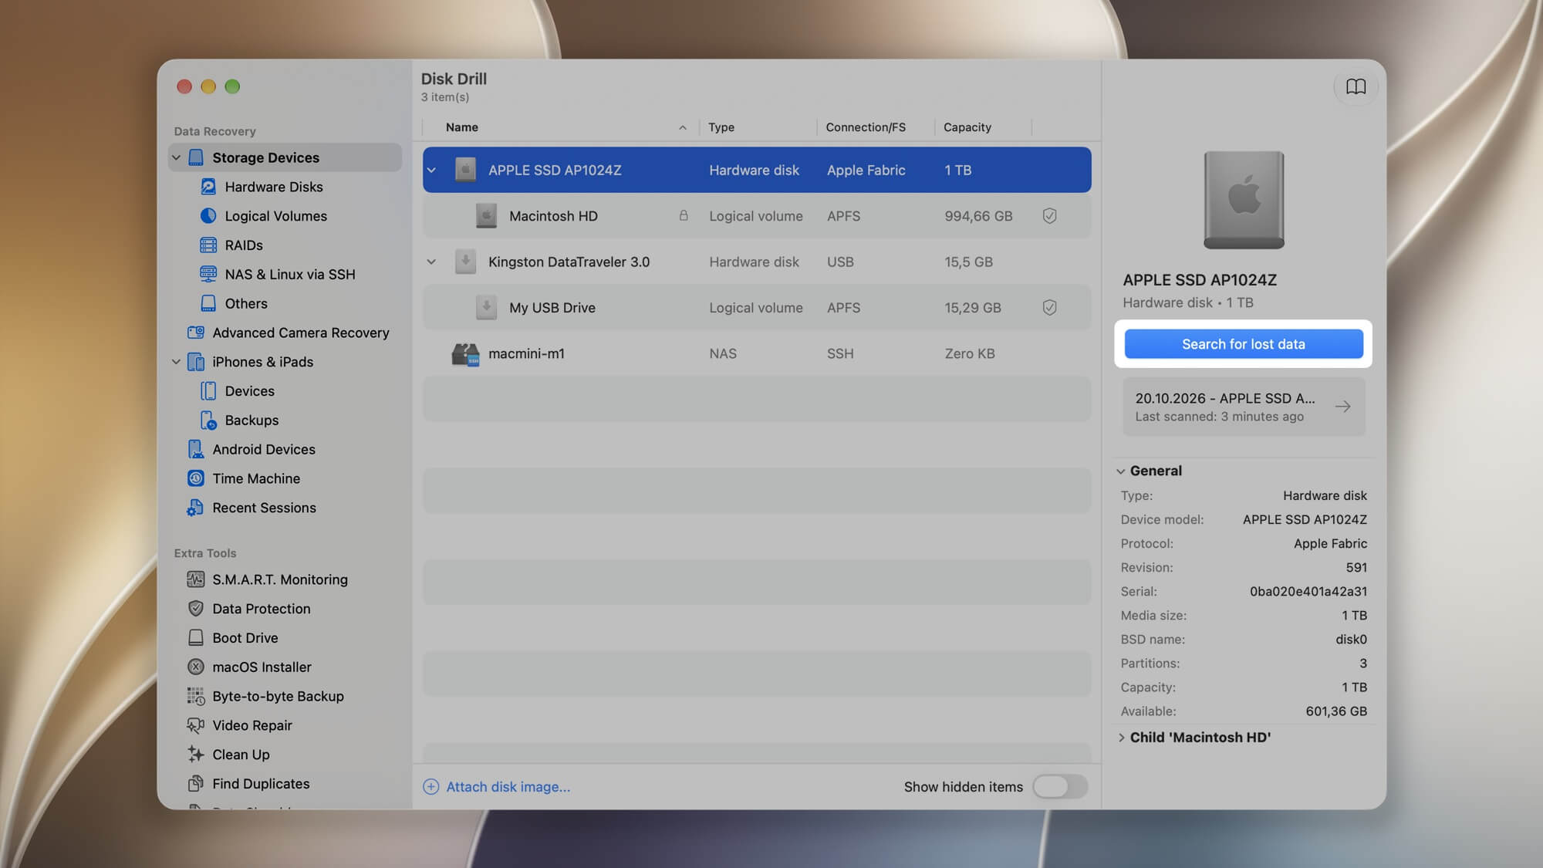Screen dimensions: 1543x868
Task: Click the 15,29 GB capacity cell
Action: pos(973,308)
